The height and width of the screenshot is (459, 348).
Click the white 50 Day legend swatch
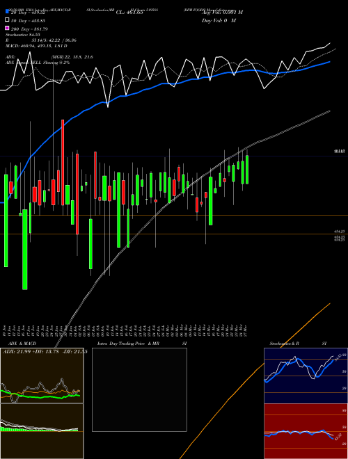[x=7, y=20]
